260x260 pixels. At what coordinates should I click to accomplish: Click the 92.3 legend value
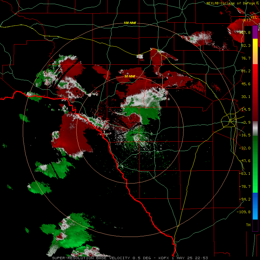tap(246, 45)
